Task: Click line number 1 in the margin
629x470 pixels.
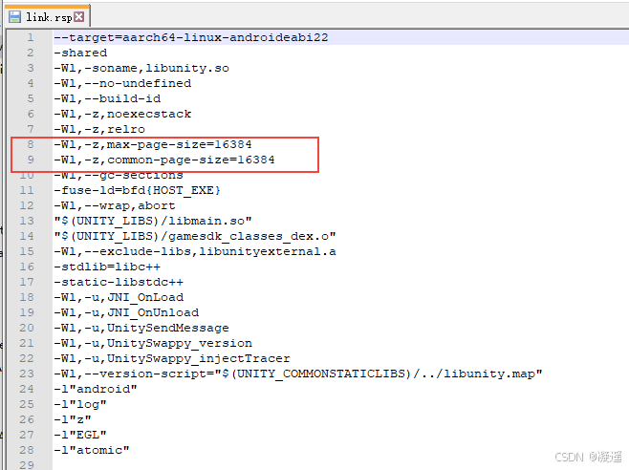Action: [31, 37]
